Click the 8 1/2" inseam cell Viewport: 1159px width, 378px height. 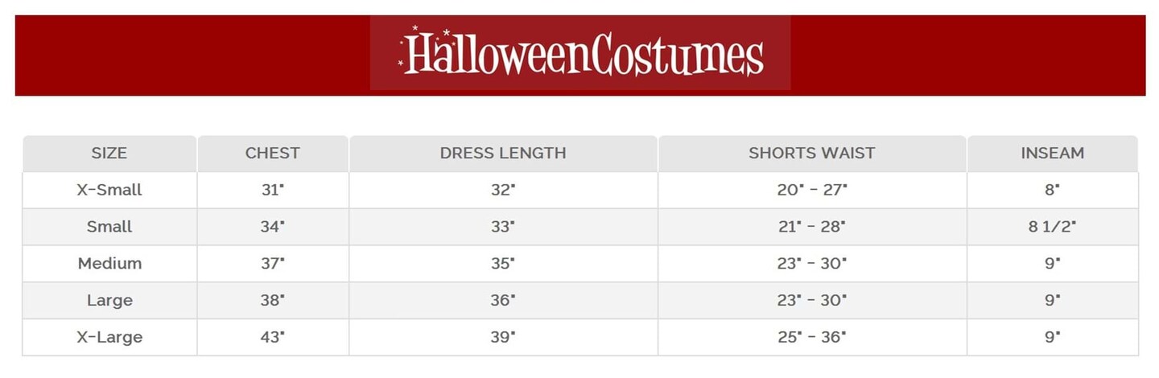[x=1052, y=227]
